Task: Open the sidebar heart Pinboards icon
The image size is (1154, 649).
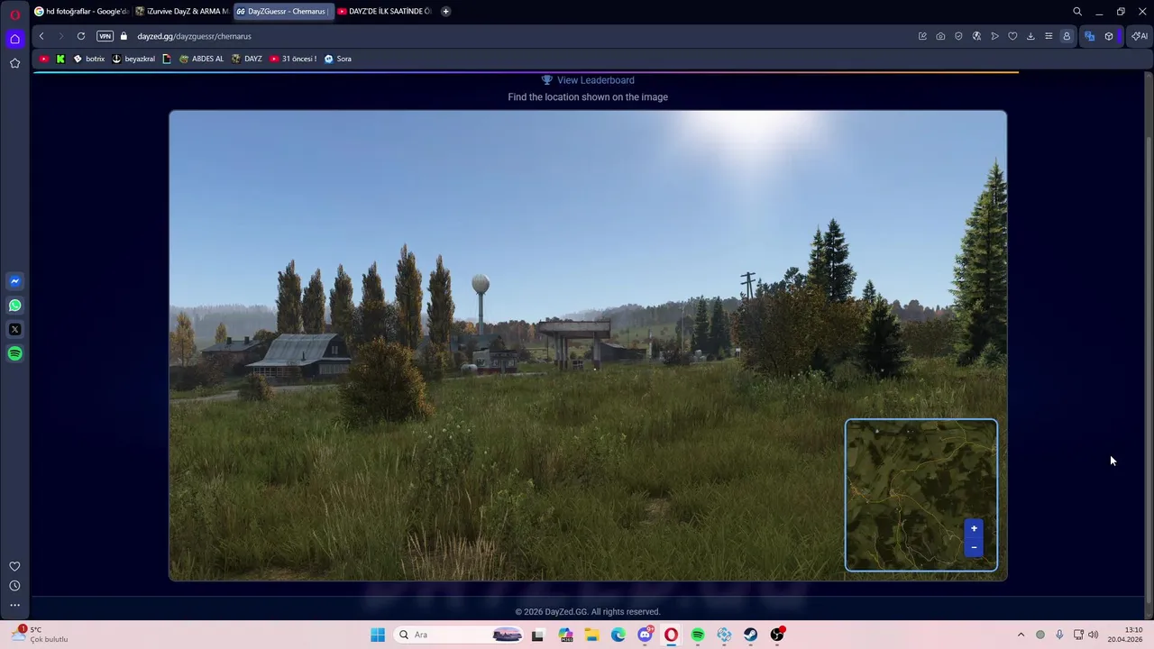Action: coord(14,567)
